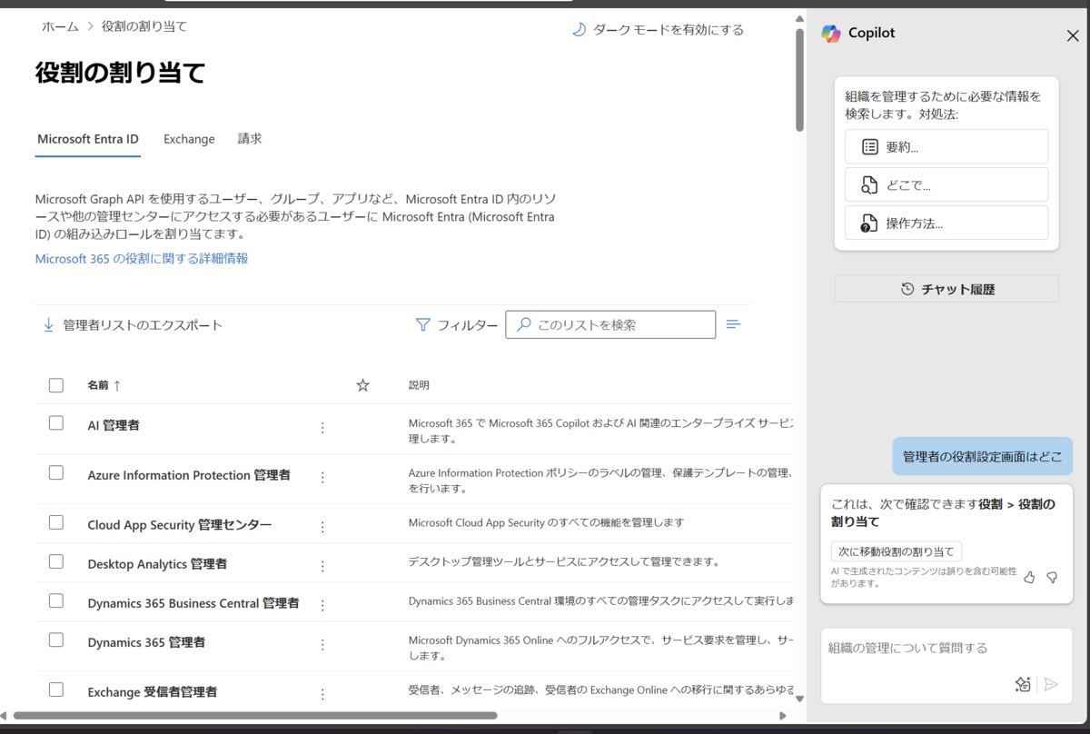
Task: Open more actions for Dynamics 365 管理者
Action: [x=322, y=644]
